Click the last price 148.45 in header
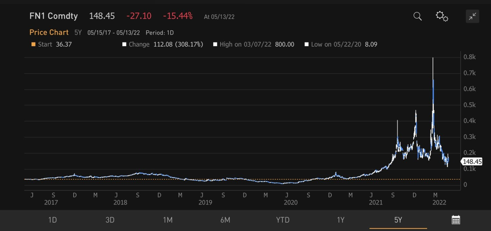 point(102,16)
